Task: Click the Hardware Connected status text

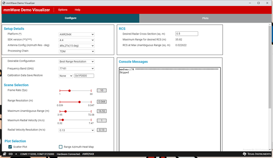Action: [x=68, y=154]
